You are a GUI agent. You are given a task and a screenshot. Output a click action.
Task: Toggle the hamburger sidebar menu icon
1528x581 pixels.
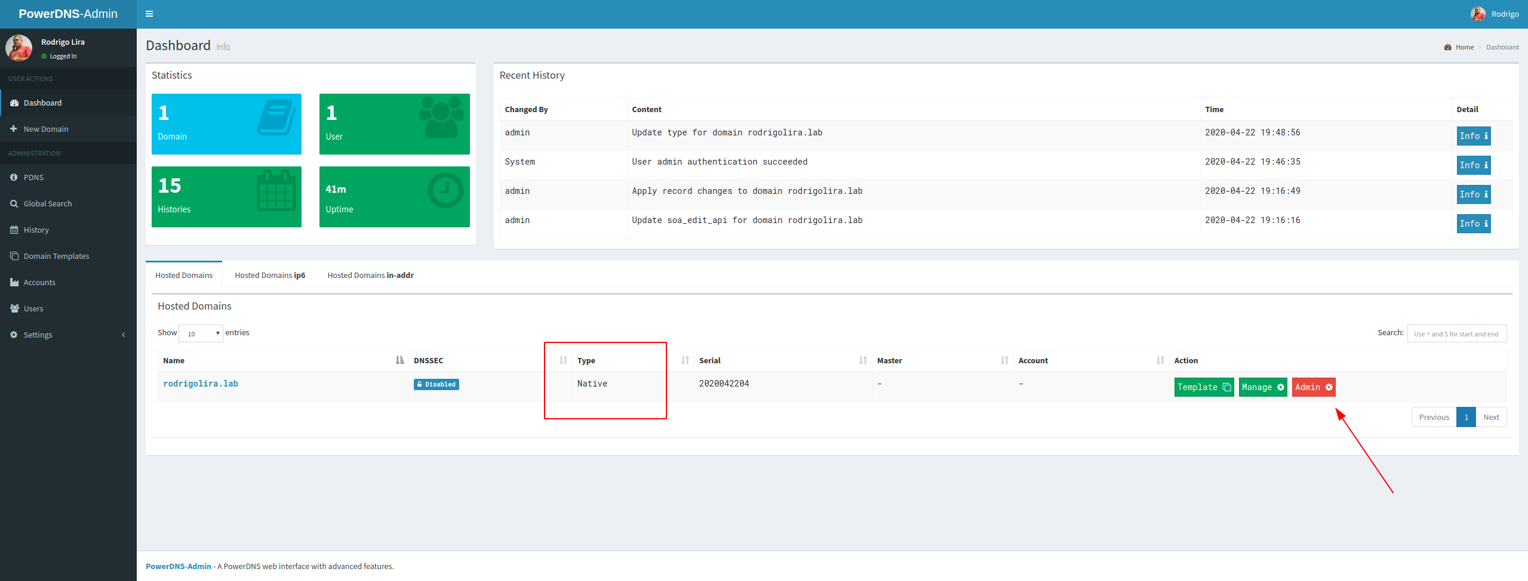(149, 14)
